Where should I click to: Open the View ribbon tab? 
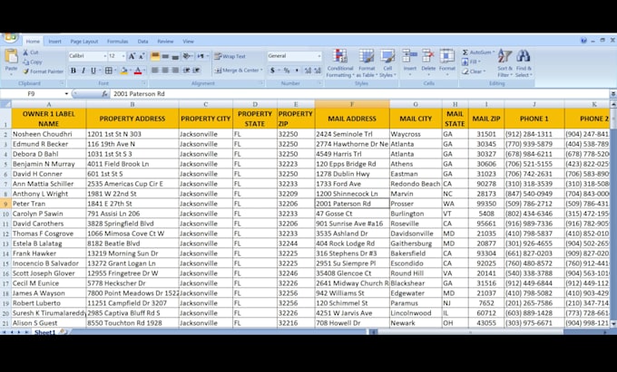pyautogui.click(x=188, y=42)
